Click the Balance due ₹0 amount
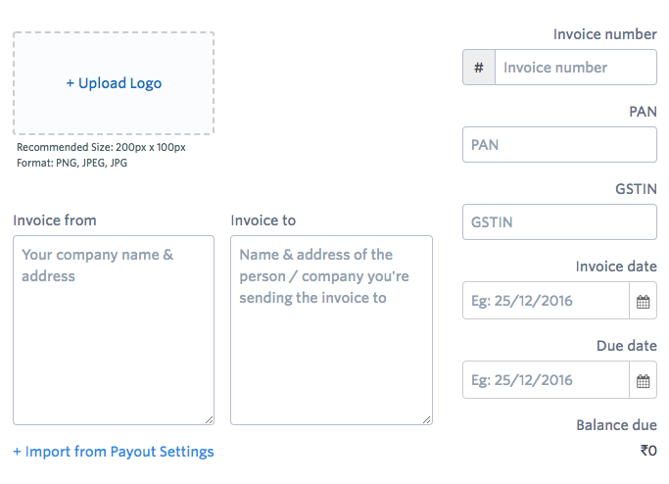669x484 pixels. (648, 452)
